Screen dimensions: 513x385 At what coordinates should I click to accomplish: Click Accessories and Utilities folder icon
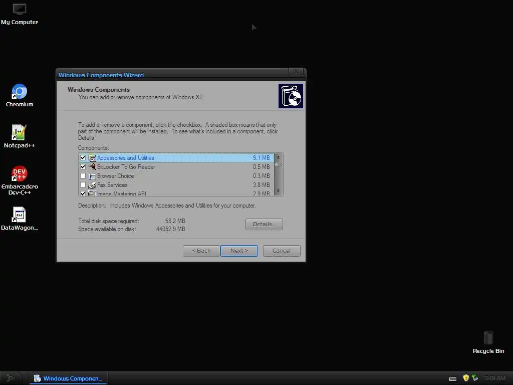(92, 158)
